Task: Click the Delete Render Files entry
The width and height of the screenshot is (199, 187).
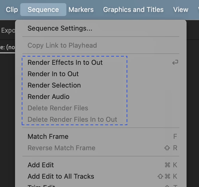Action: [x=101, y=108]
